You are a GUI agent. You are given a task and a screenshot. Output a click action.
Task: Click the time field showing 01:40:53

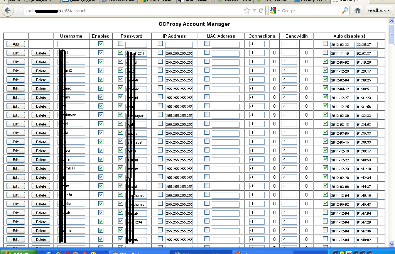[367, 160]
